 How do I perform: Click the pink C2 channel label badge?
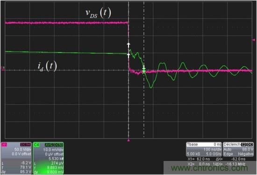(4, 145)
